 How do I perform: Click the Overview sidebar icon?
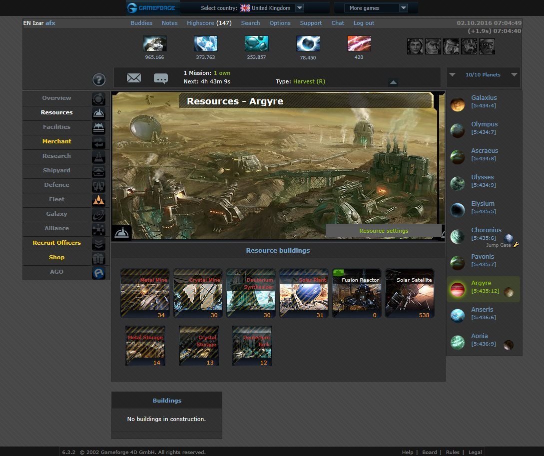tap(98, 99)
